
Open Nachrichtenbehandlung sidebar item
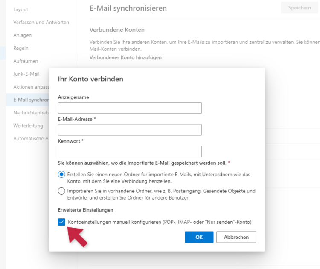click(x=31, y=113)
